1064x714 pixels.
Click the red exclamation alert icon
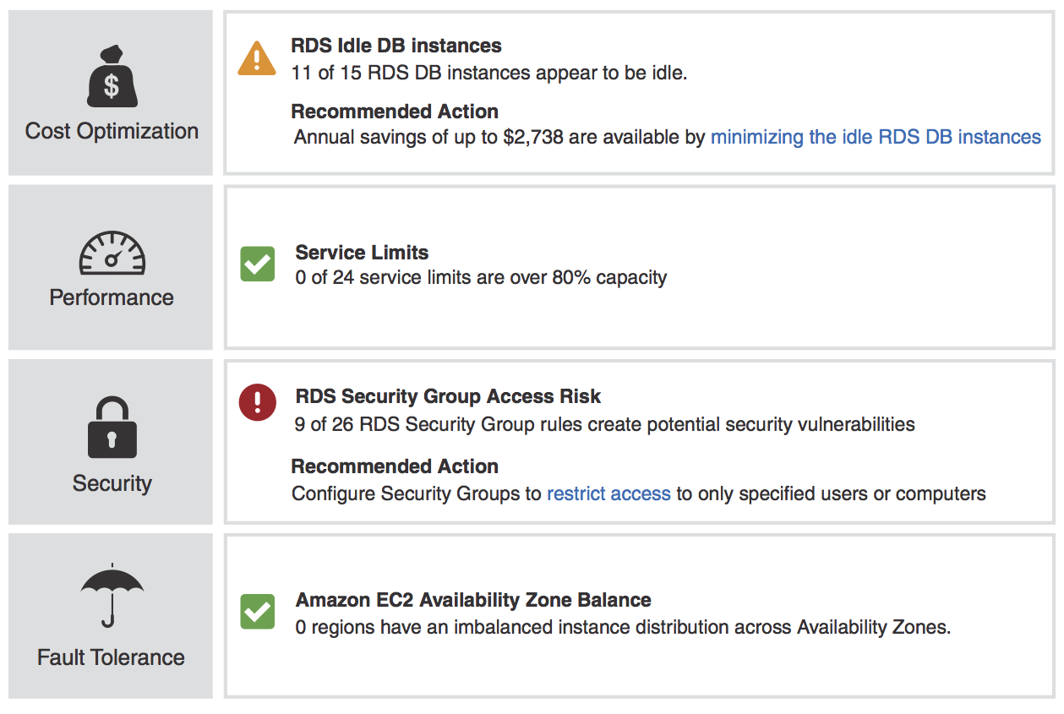click(x=258, y=402)
